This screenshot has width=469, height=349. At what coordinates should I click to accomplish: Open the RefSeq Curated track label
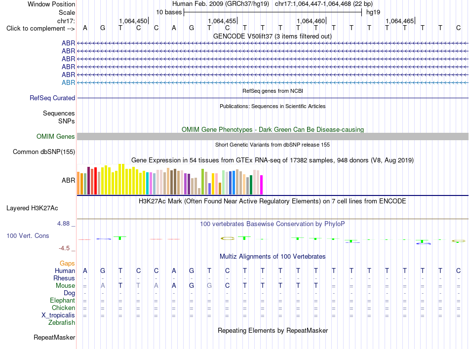point(52,98)
